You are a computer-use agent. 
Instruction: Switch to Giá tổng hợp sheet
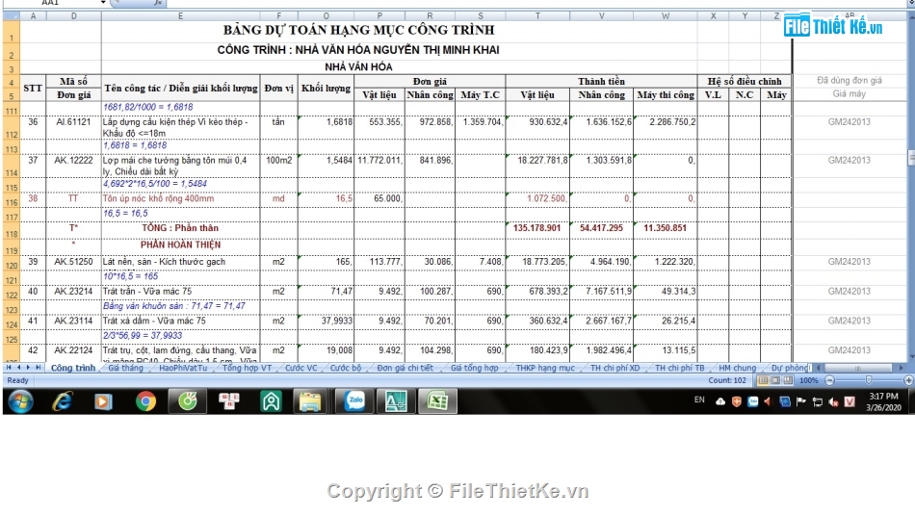point(475,368)
